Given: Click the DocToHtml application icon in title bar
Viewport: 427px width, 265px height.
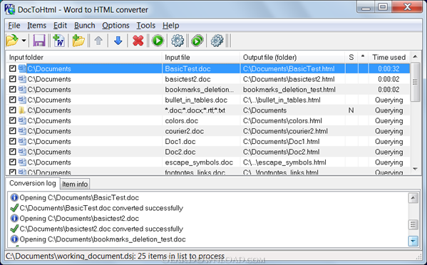Looking at the screenshot, I should coord(10,9).
